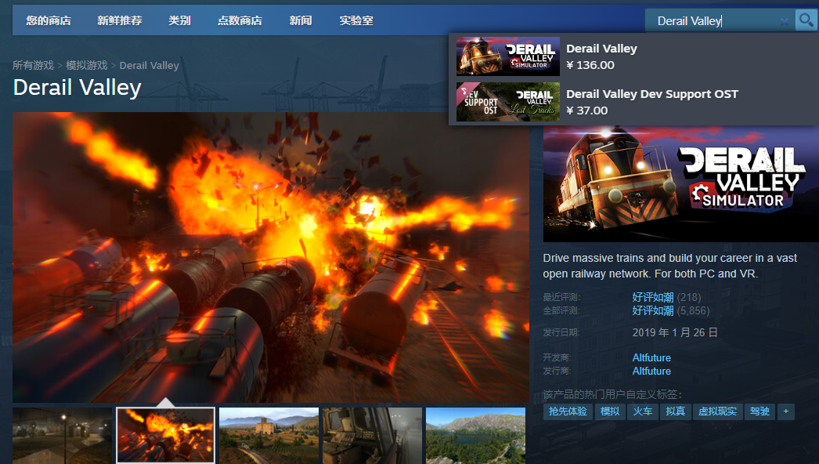
Task: Click the Derail Valley Simulator header image
Action: (681, 184)
